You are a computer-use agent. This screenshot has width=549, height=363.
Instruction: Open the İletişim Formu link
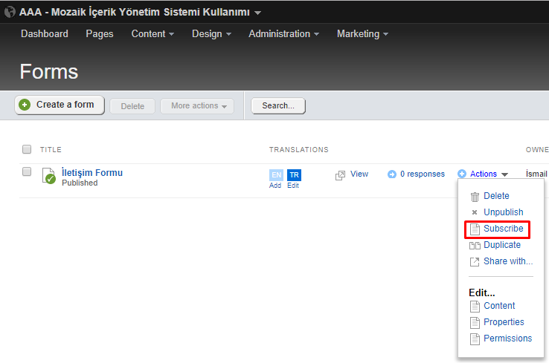point(92,172)
